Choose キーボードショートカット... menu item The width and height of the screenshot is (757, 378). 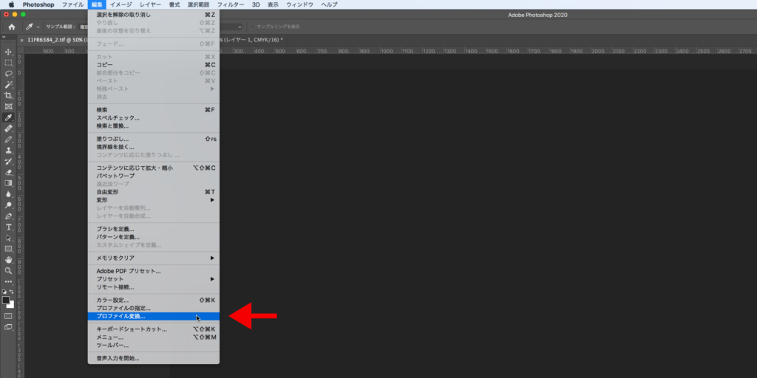[x=154, y=329]
